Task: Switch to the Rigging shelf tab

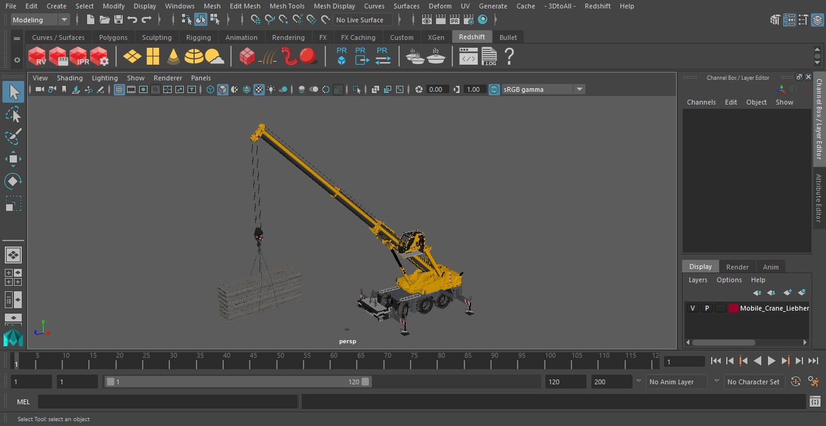Action: click(198, 37)
